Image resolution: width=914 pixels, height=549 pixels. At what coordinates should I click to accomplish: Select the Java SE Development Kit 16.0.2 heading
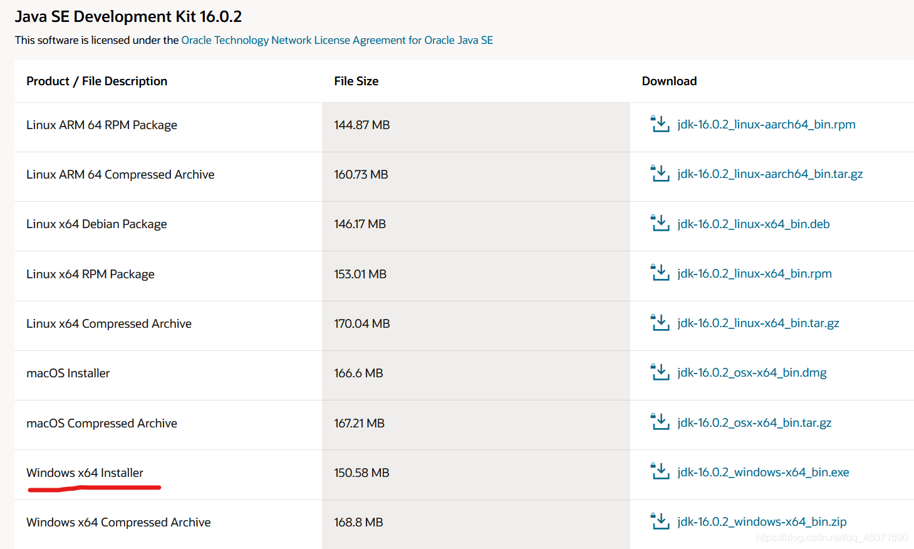point(128,16)
